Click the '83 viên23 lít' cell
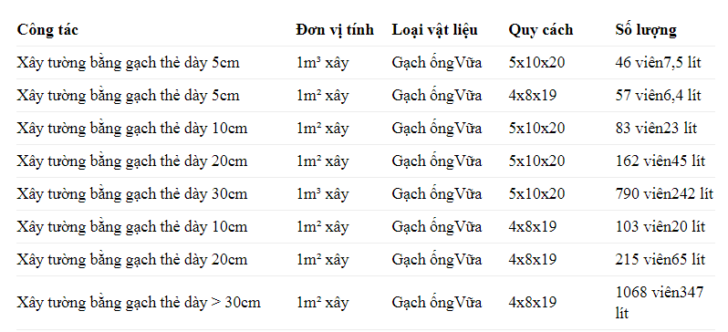Image resolution: width=728 pixels, height=332 pixels. [656, 128]
